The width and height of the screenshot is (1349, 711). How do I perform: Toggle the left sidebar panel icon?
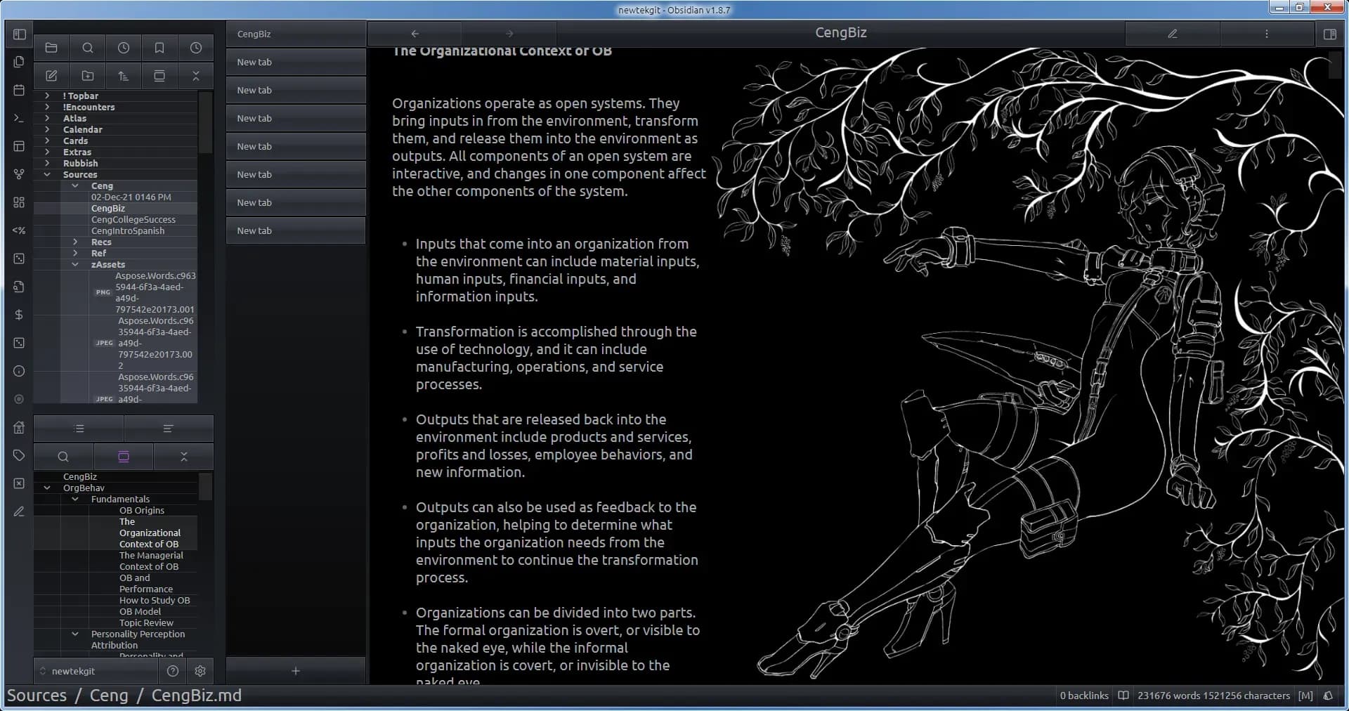click(19, 34)
